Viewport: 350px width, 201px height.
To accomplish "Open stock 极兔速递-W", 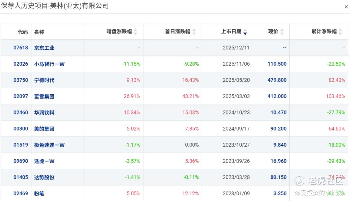I will click(49, 145).
